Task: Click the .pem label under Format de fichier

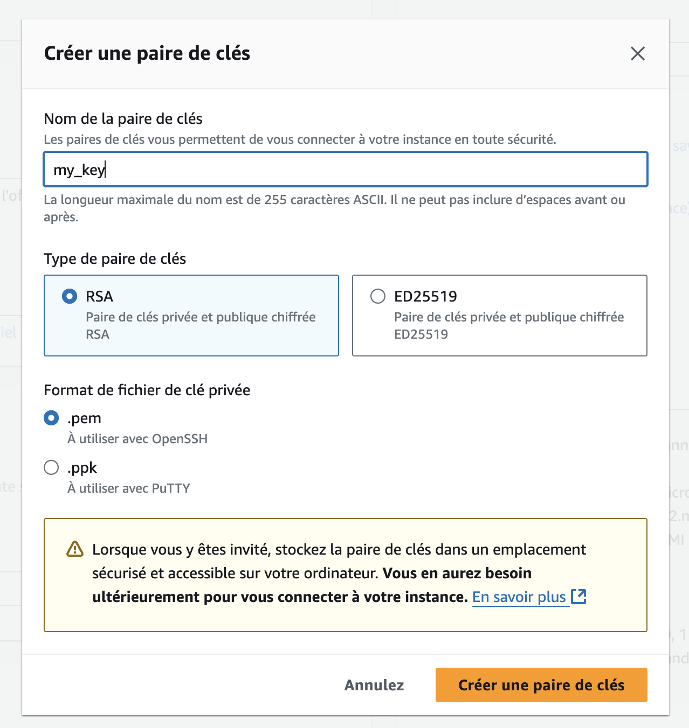Action: (x=84, y=417)
